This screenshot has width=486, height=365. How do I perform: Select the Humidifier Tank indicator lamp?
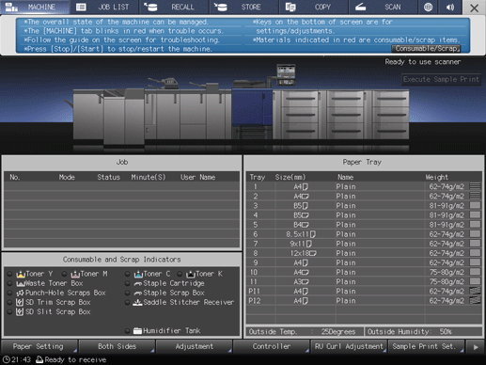click(127, 330)
